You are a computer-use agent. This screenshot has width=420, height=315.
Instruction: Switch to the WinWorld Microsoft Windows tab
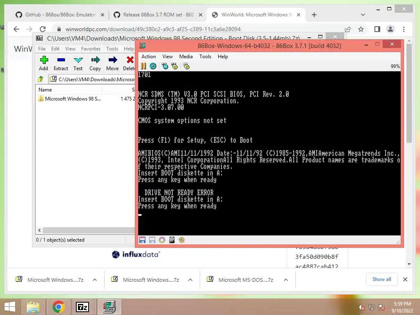(x=256, y=14)
